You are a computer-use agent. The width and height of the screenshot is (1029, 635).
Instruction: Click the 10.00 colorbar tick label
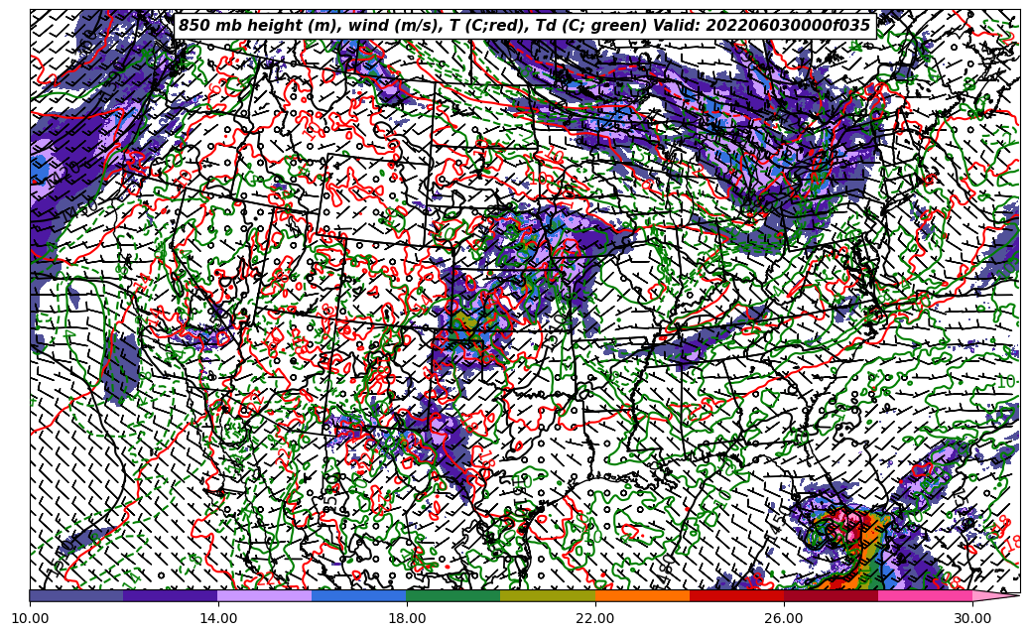(x=30, y=618)
